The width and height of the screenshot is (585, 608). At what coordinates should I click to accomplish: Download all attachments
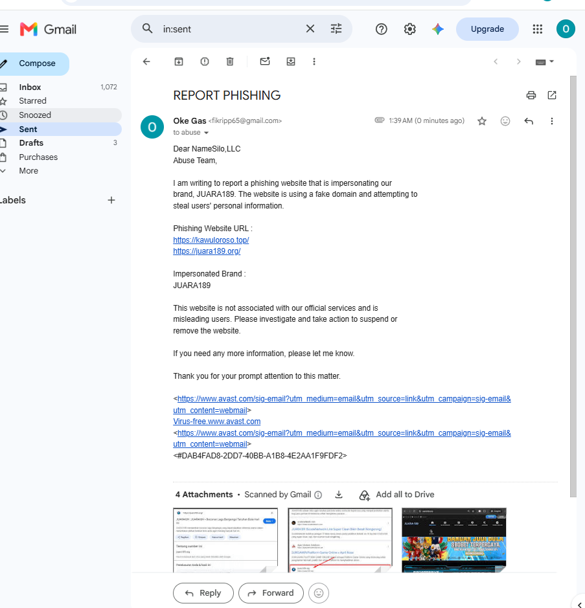pos(339,495)
